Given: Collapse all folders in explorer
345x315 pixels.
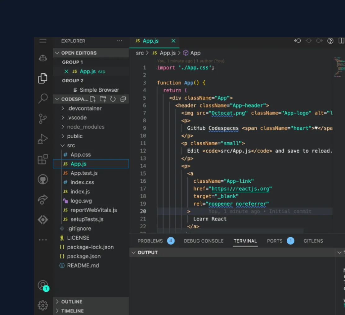Looking at the screenshot, I should 123,99.
